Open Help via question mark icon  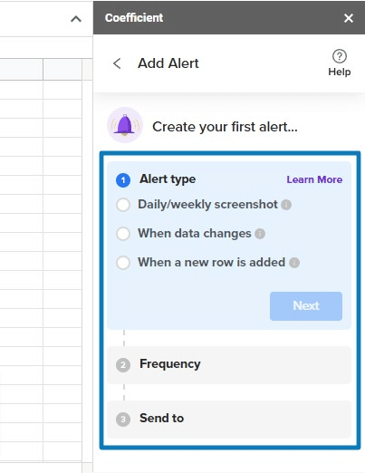click(340, 56)
